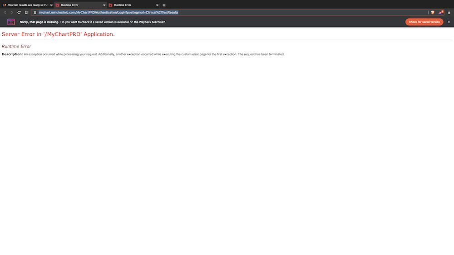Close the Gmail lab results tab
454x255 pixels.
tap(51, 5)
